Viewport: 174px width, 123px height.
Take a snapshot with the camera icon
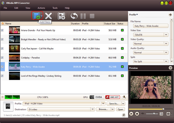tap(168, 114)
